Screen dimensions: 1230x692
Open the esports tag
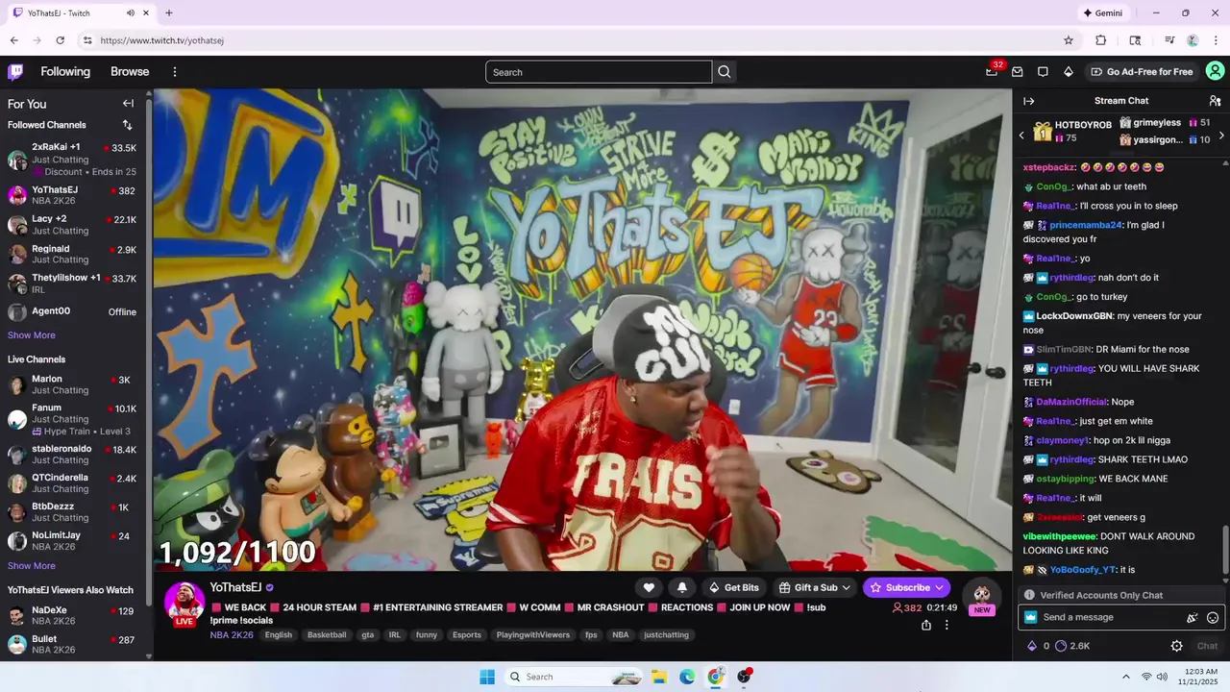coord(467,635)
